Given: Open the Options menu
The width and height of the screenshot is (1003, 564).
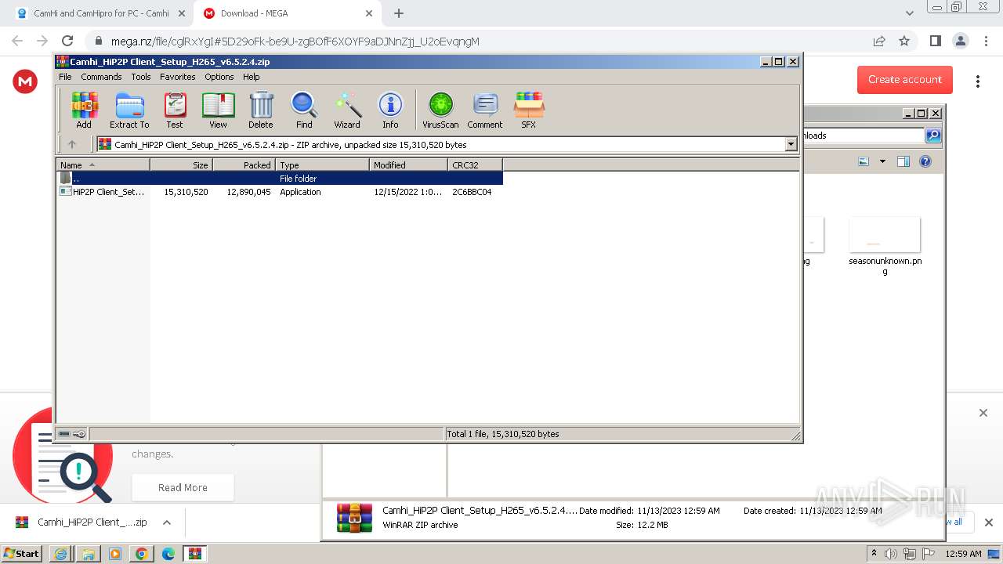Looking at the screenshot, I should click(x=219, y=77).
